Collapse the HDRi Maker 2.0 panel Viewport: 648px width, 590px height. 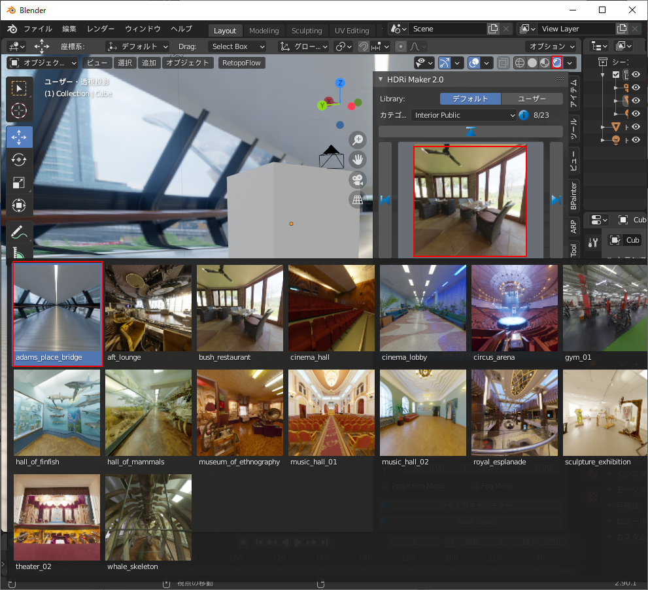(x=380, y=78)
